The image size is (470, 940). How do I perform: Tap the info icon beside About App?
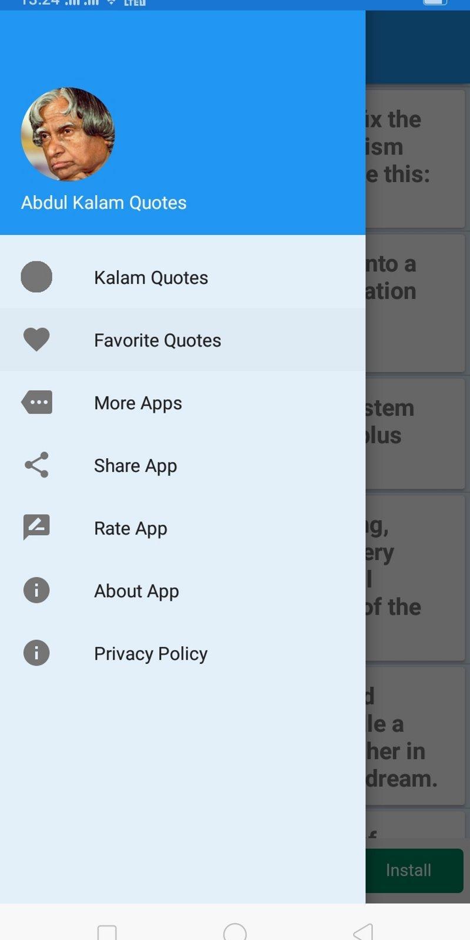[x=36, y=590]
